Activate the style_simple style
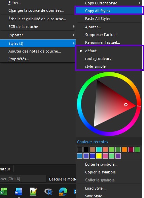Image resolution: width=144 pixels, height=198 pixels. point(109,66)
